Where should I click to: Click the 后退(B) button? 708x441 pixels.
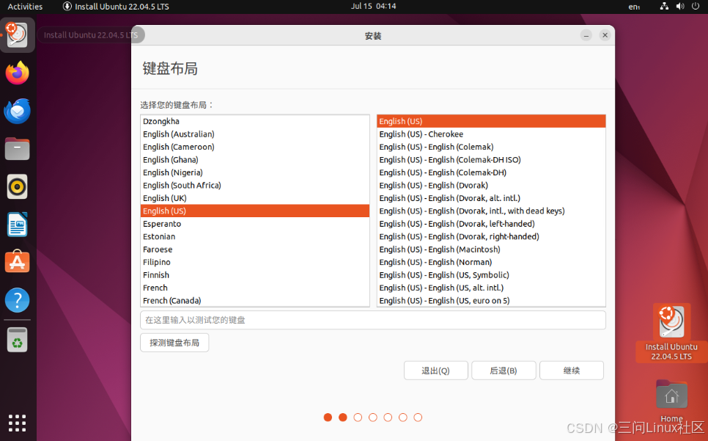coord(504,371)
